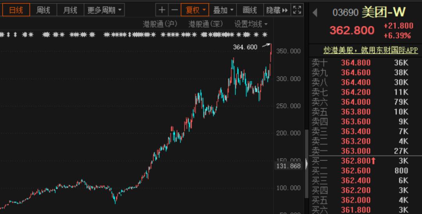Click left arrow beside stock code 03690
The height and width of the screenshot is (214, 422).
(315, 12)
